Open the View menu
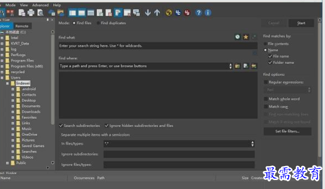Viewport: 325px width, 189px height. coord(24,5)
